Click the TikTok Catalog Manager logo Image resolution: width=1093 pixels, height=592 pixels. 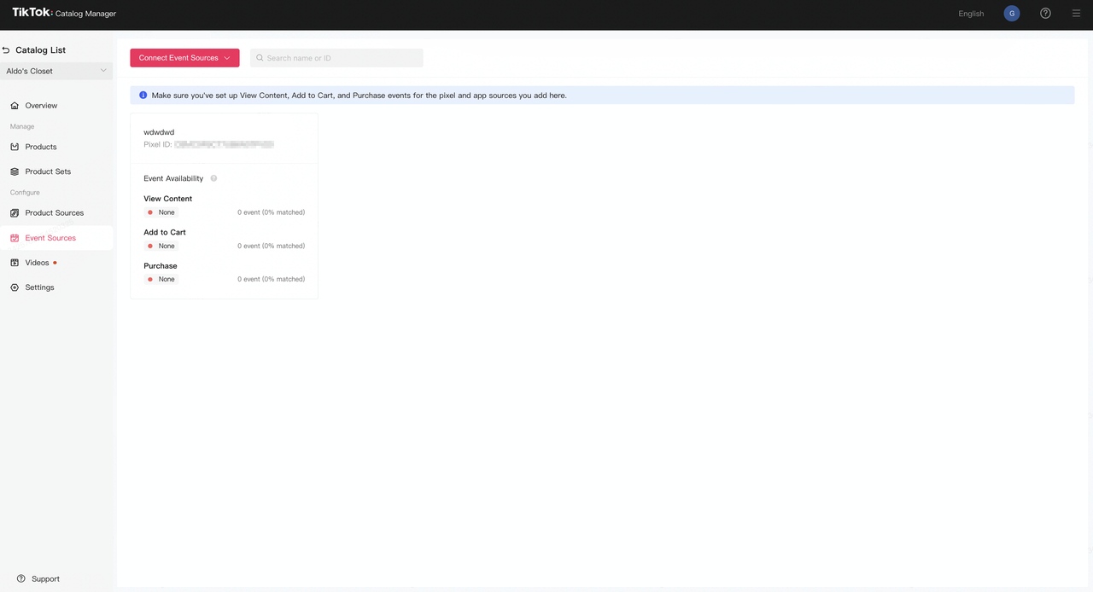click(64, 14)
